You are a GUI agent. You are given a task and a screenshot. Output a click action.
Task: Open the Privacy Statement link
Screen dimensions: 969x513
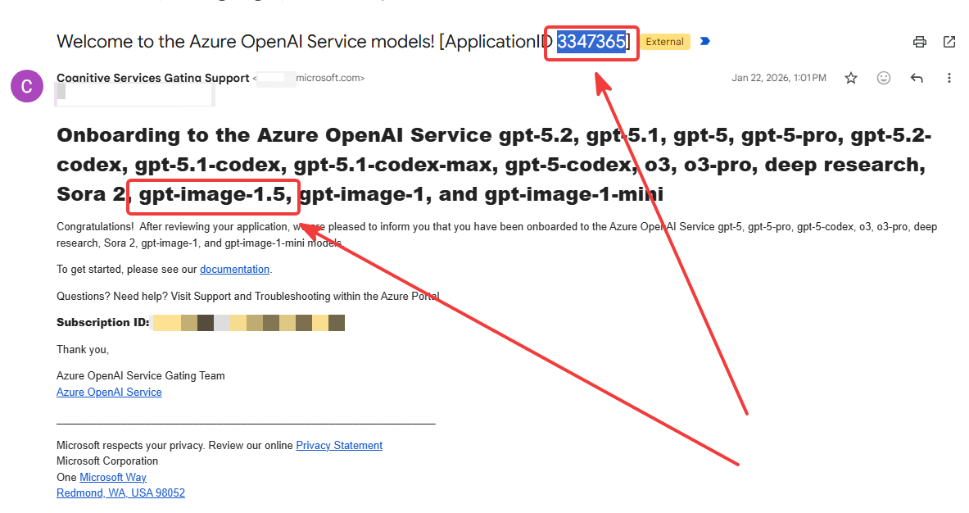point(339,445)
